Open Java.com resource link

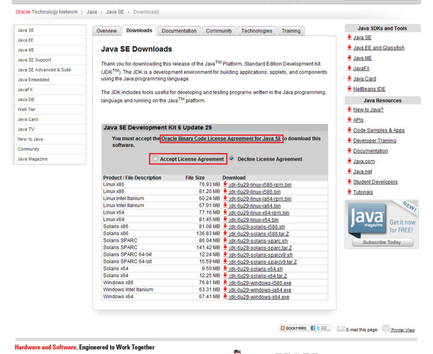(x=364, y=161)
